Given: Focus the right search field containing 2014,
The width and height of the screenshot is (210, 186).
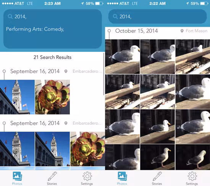Looking at the screenshot, I should click(157, 17).
